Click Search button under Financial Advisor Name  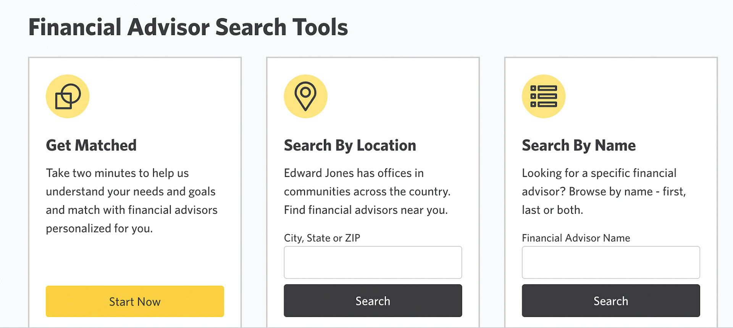click(610, 301)
